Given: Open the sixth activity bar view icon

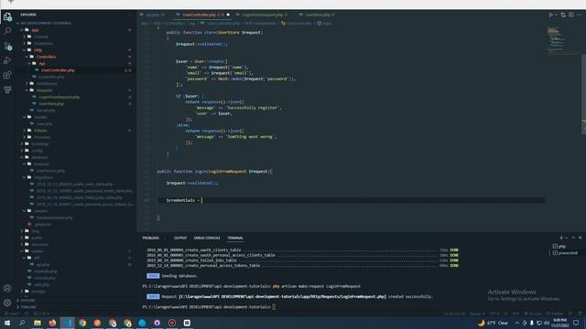Looking at the screenshot, I should [7, 90].
